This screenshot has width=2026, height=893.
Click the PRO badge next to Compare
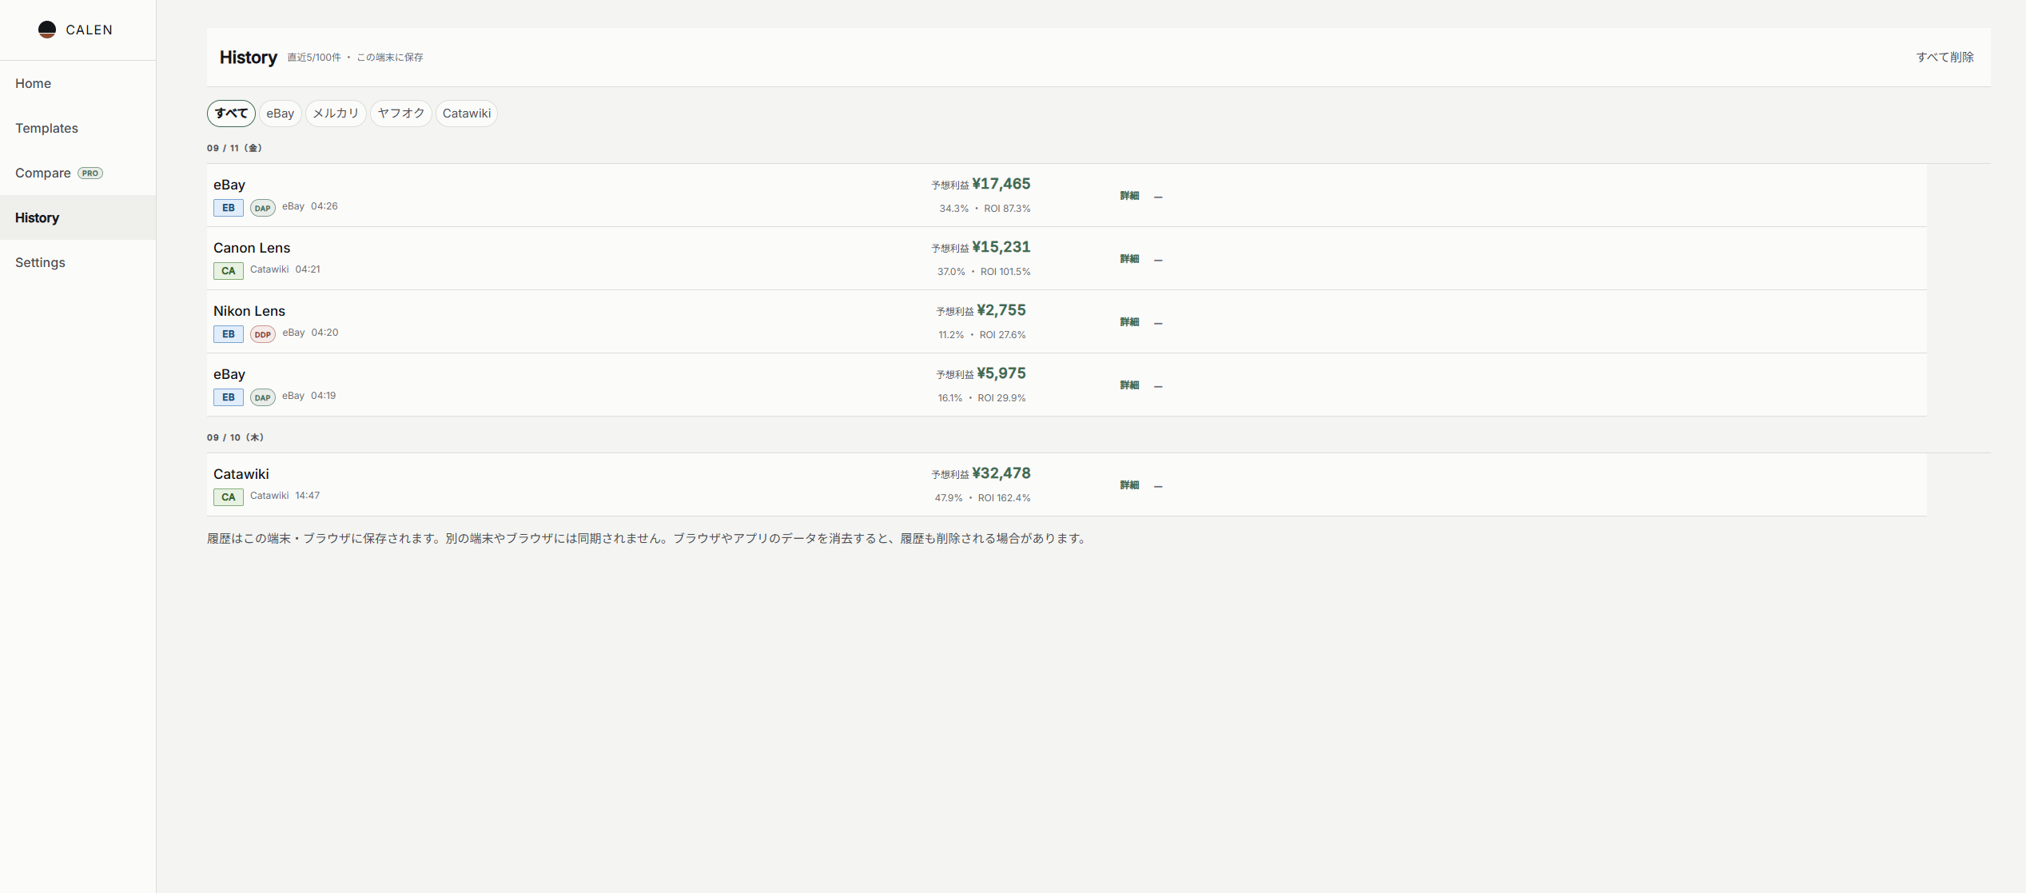90,173
